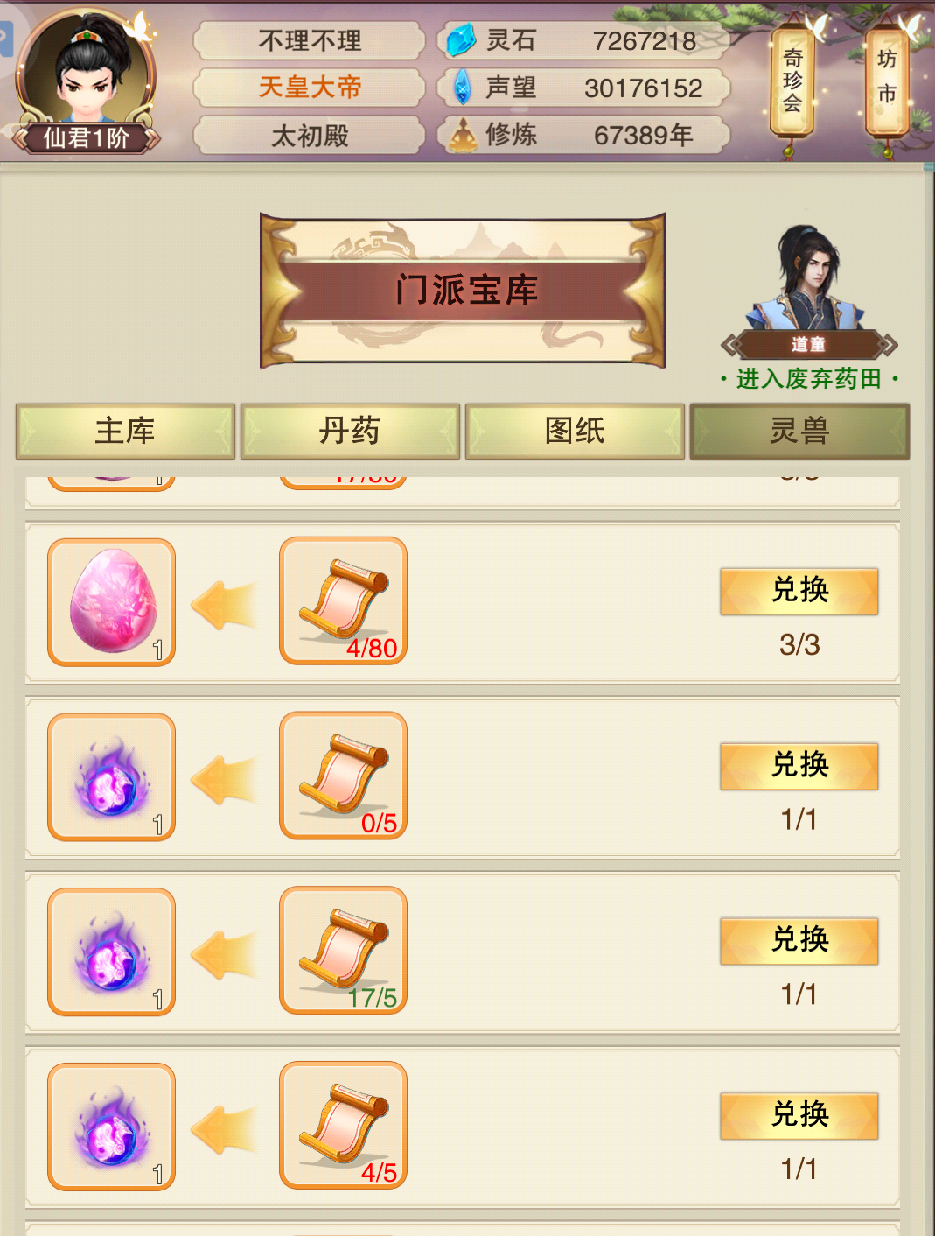Tap the scroll icon showing 4/80
The image size is (935, 1236).
[344, 601]
